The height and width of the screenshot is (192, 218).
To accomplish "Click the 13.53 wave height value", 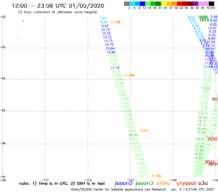I will [x=142, y=167].
